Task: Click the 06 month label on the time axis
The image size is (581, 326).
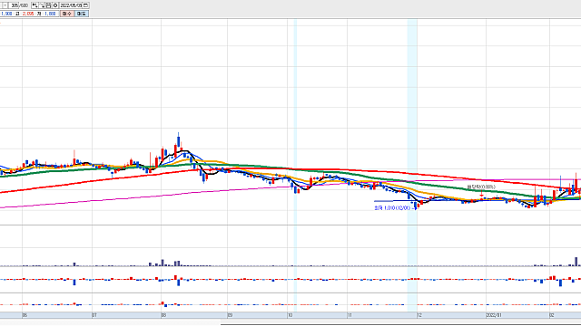Action: tap(25, 315)
